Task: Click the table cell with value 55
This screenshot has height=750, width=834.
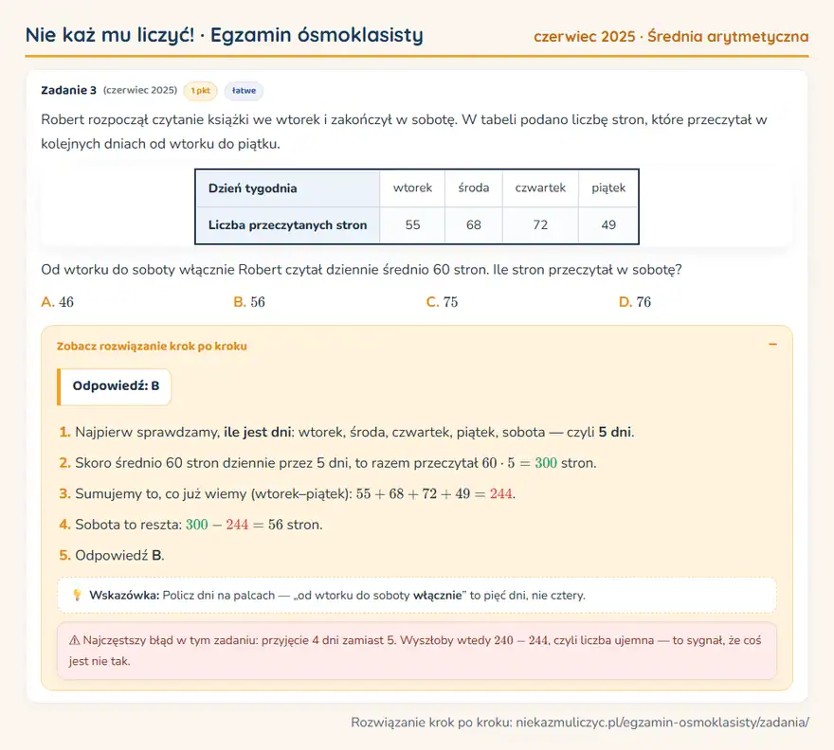Action: coord(412,224)
